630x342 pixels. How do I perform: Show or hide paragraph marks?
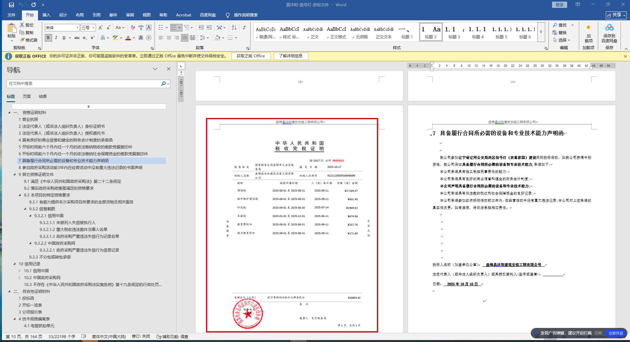(245, 28)
